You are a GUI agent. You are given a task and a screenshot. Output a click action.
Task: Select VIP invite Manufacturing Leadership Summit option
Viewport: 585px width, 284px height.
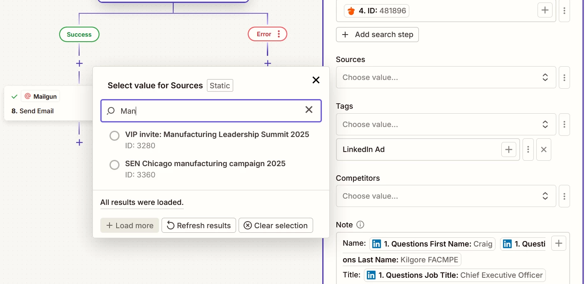pos(115,136)
